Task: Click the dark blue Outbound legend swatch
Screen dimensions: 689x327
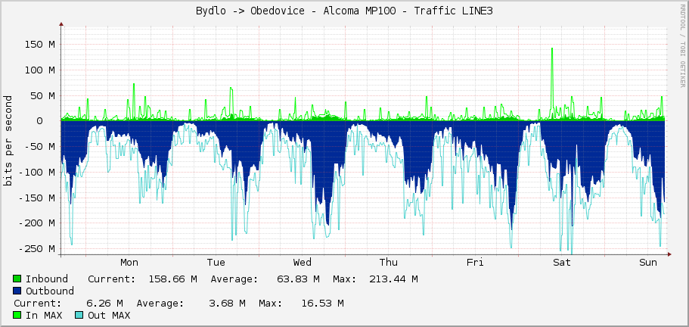Action: pos(17,291)
